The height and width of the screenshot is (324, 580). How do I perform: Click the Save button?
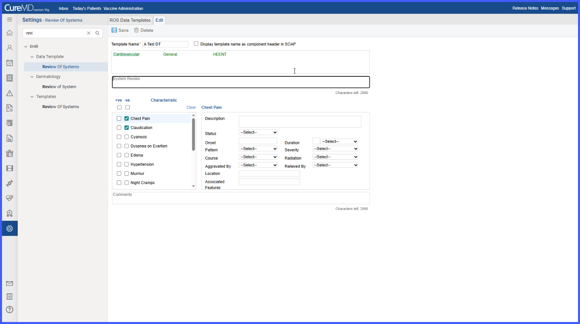point(120,30)
